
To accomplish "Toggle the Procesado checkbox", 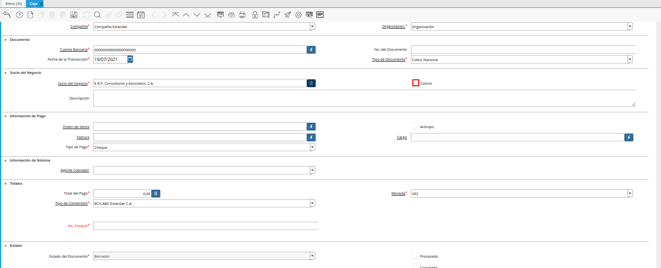I will 416,256.
